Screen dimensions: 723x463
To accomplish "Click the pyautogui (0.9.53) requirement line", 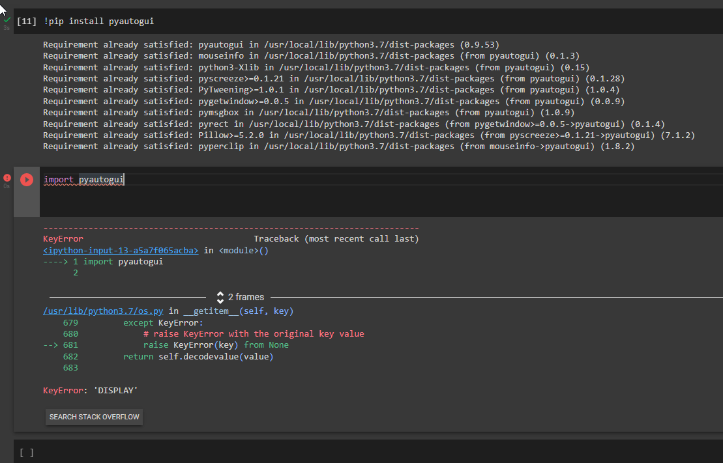I will (271, 45).
